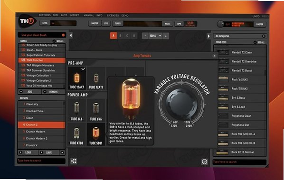Image resolution: width=284 pixels, height=180 pixels.
Task: Select the Cranked Tube preset
Action: point(41,111)
